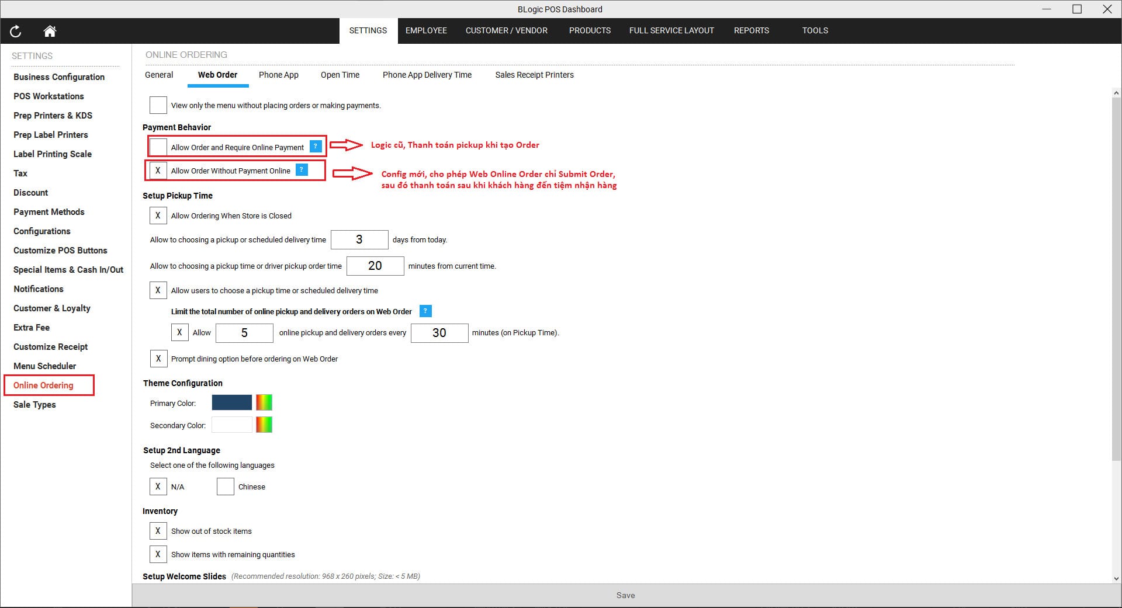Disable Allow Ordering When Store is Closed
Screen dimensions: 1122x608
click(x=158, y=216)
